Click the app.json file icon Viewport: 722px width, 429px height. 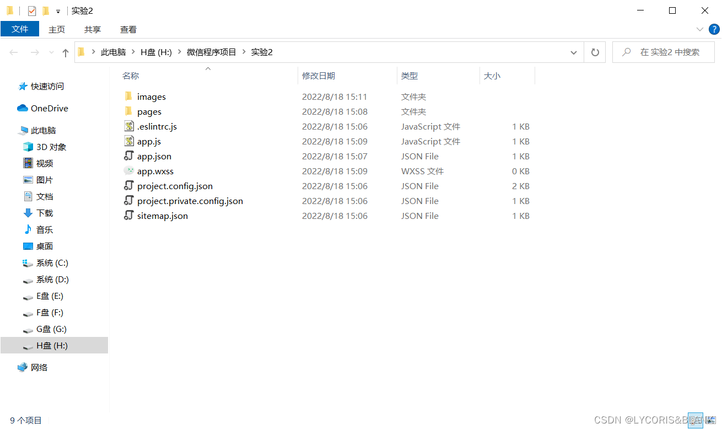128,156
